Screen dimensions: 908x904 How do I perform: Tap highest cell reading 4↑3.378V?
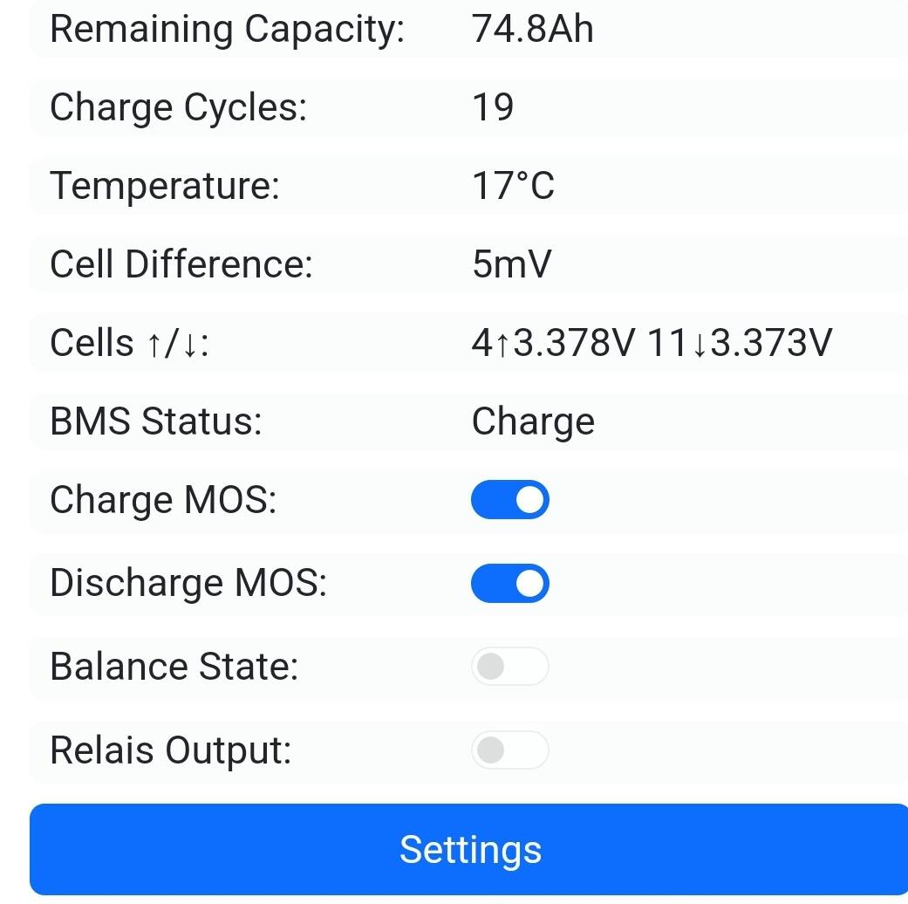pos(553,342)
